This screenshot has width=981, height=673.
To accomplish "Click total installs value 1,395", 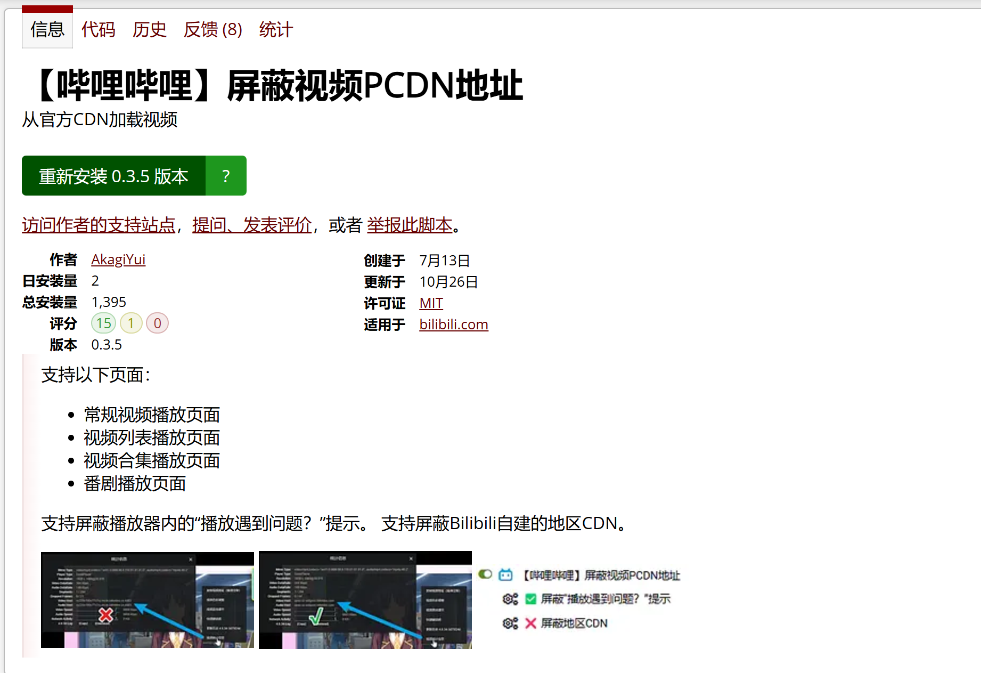I will tap(109, 302).
